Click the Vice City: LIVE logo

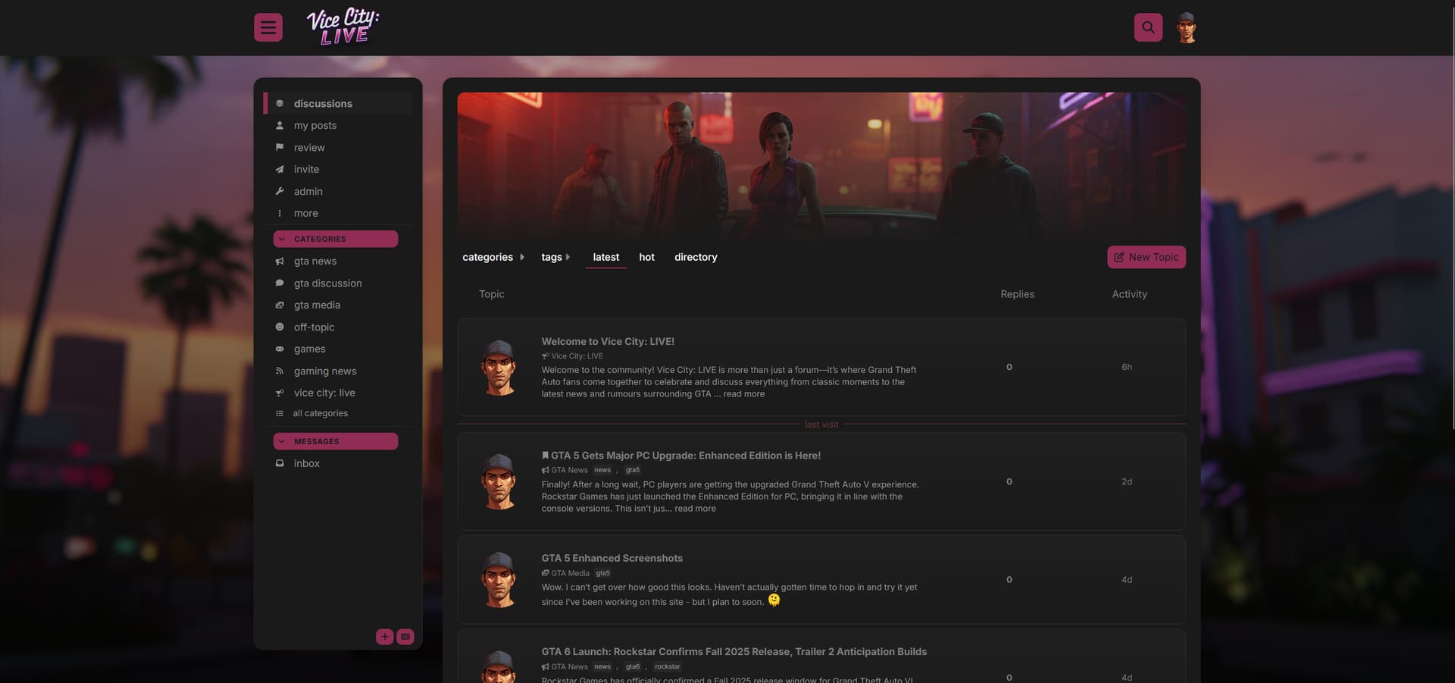343,27
